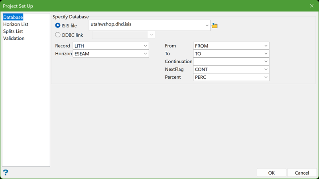The height and width of the screenshot is (179, 319).
Task: Expand the Horizon ESEAM dropdown
Action: (x=145, y=54)
